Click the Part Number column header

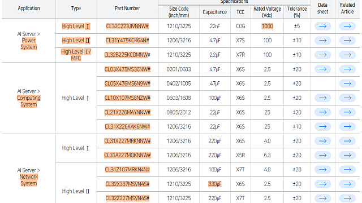[127, 8]
